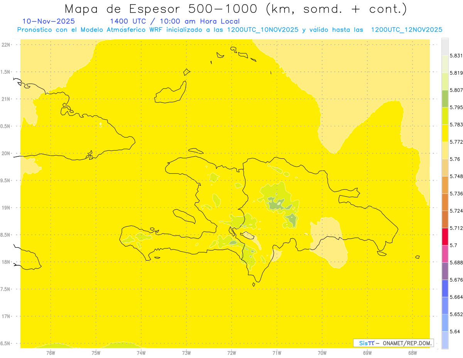463x358 pixels.
Task: Click the colorbar label "5.795"
Action: pos(456,107)
